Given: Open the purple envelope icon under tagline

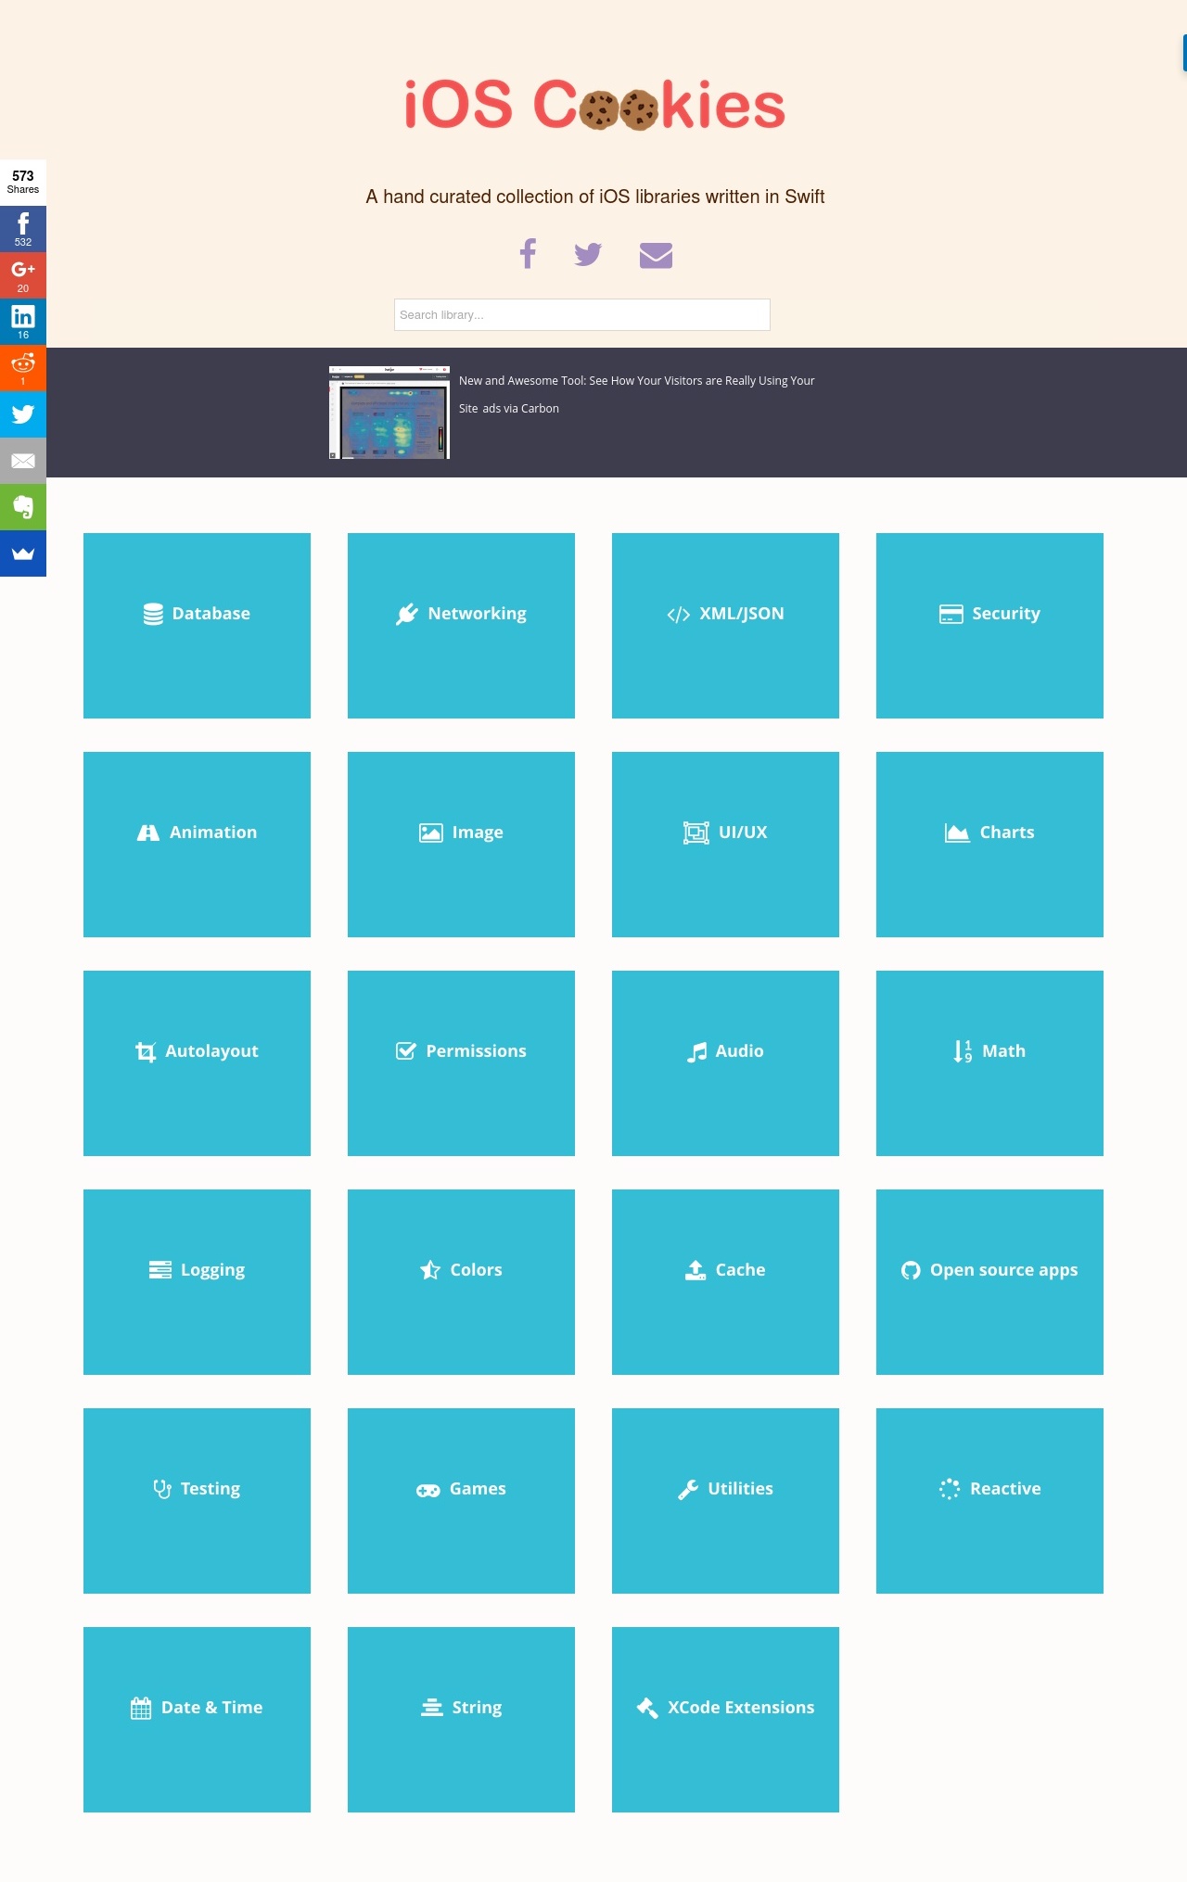Looking at the screenshot, I should [656, 254].
